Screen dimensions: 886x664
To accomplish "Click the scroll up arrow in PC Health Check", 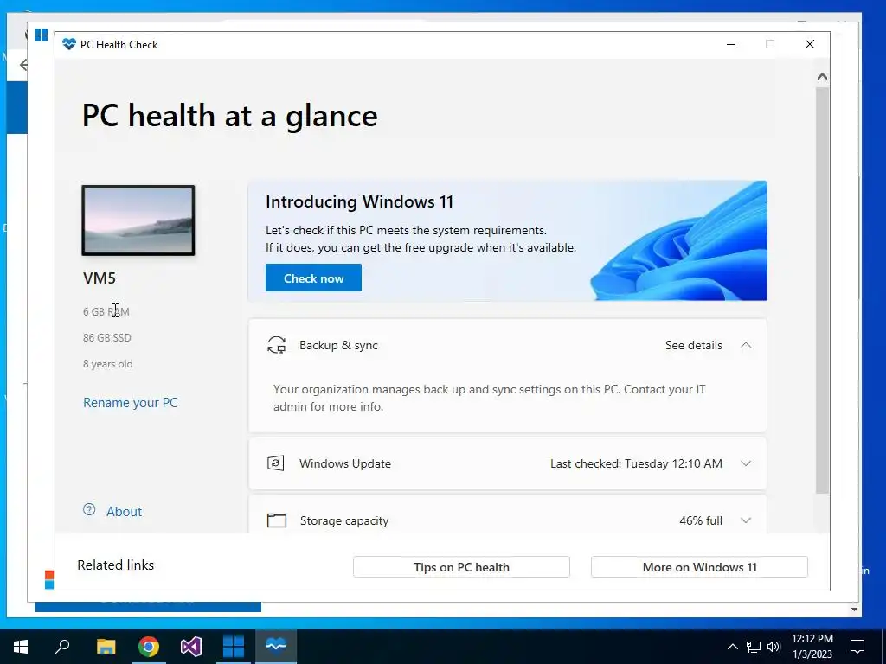I will click(822, 76).
